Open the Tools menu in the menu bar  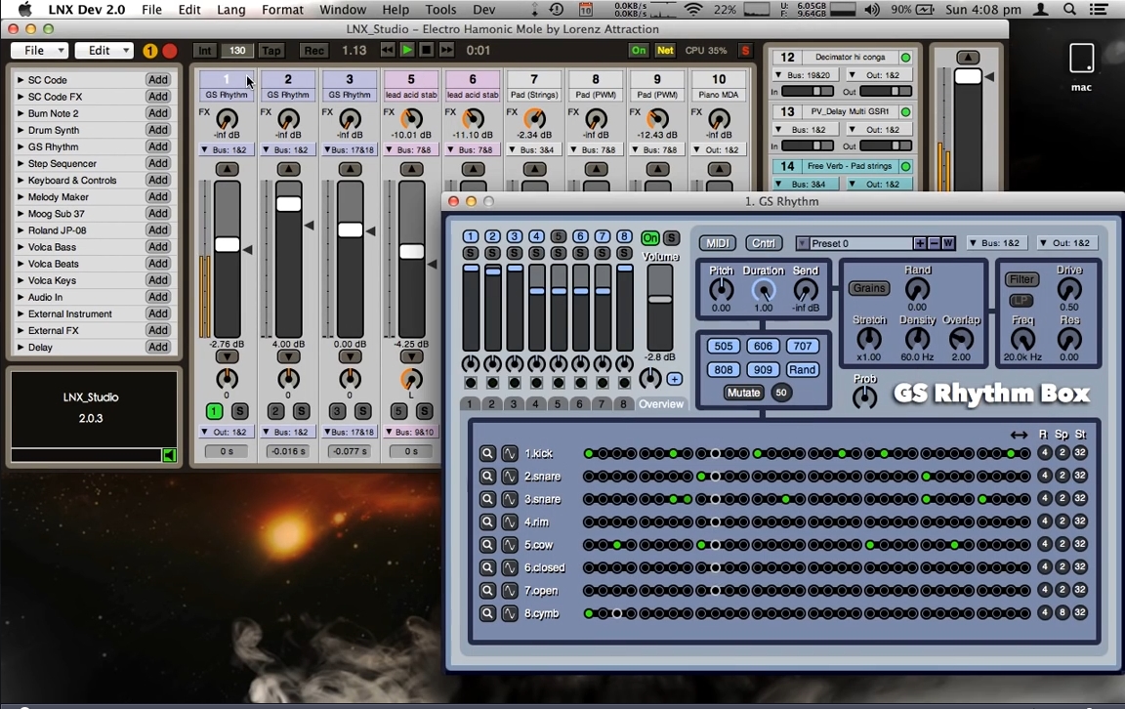439,10
